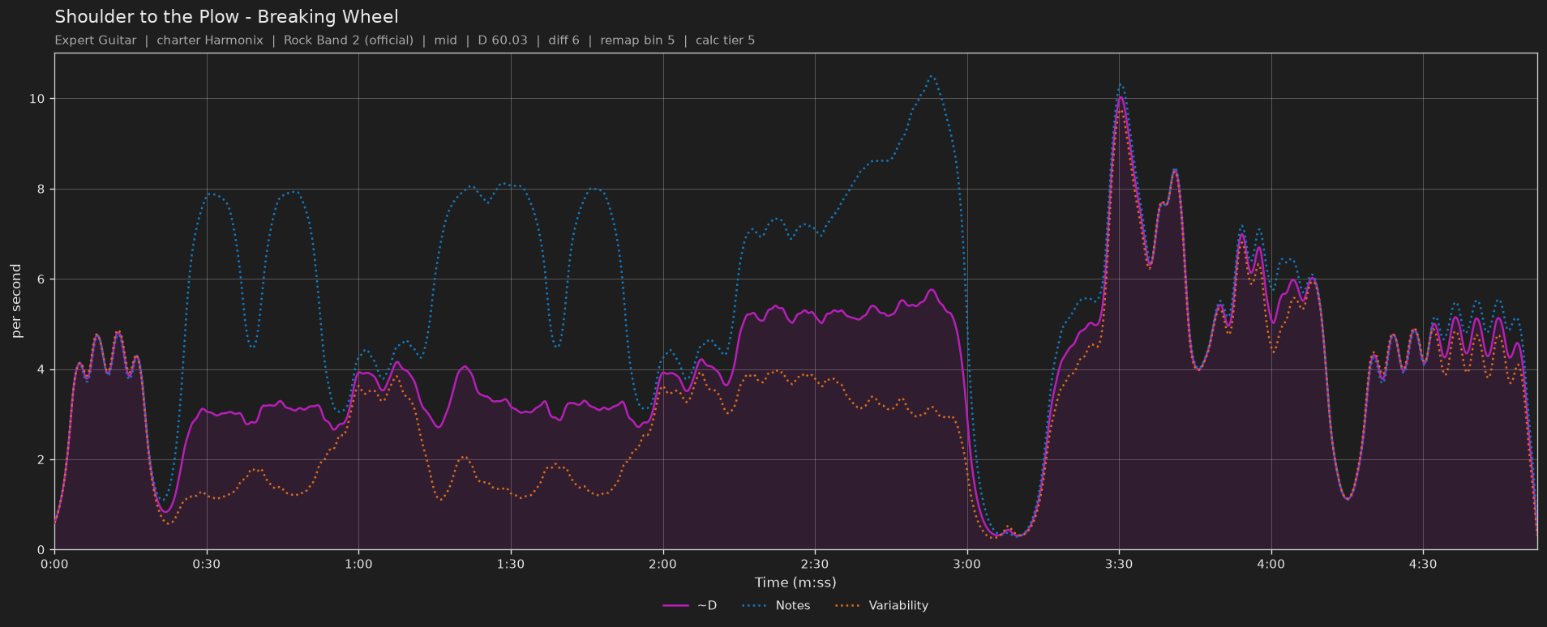Click the '0:00' time tick label
The image size is (1547, 627).
click(x=54, y=565)
